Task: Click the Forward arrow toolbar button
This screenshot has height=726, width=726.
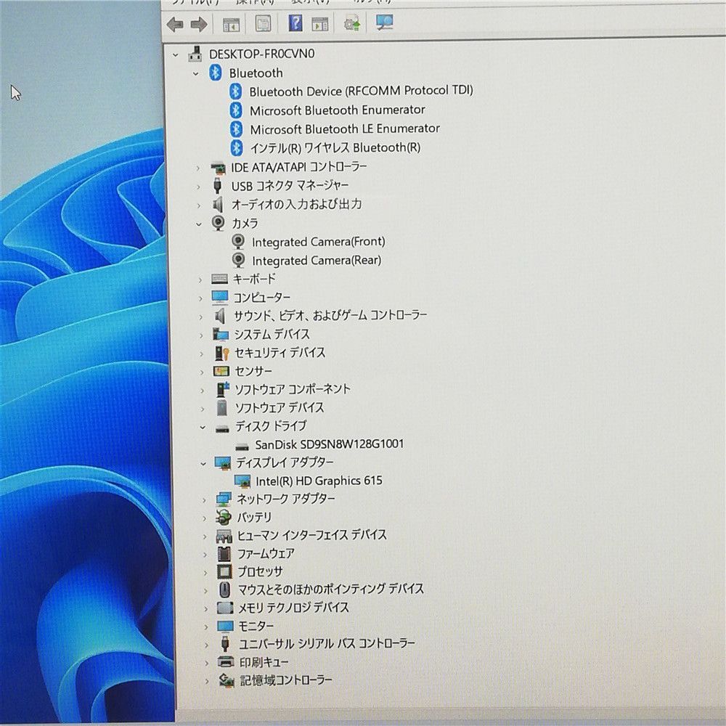Action: pos(198,25)
